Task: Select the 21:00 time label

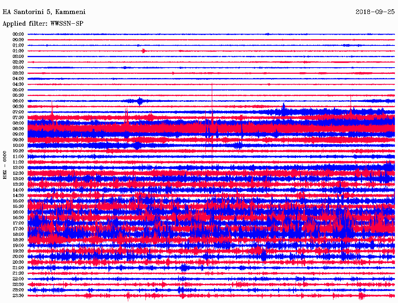Action: point(18,268)
